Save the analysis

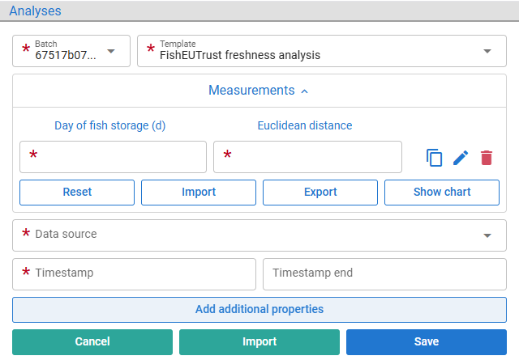pos(427,342)
